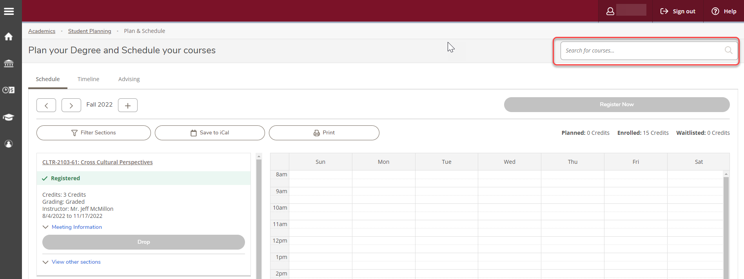Viewport: 744px width, 279px height.
Task: Go to Home via sidebar house icon
Action: point(9,36)
